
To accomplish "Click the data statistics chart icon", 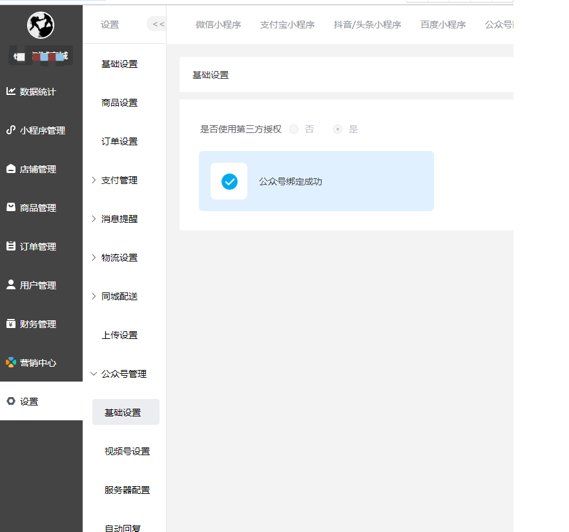I will [x=11, y=91].
